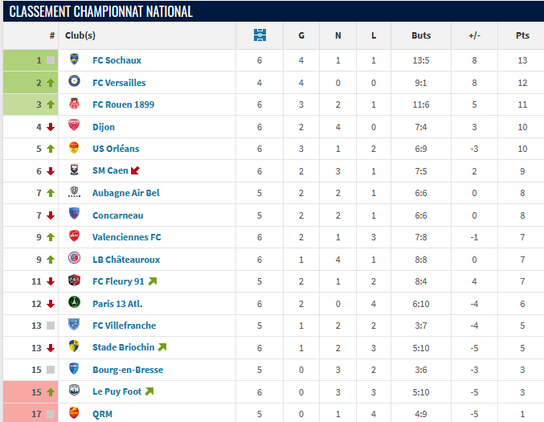This screenshot has width=544, height=422.
Task: Click the FC Versailles club logo
Action: tap(74, 82)
